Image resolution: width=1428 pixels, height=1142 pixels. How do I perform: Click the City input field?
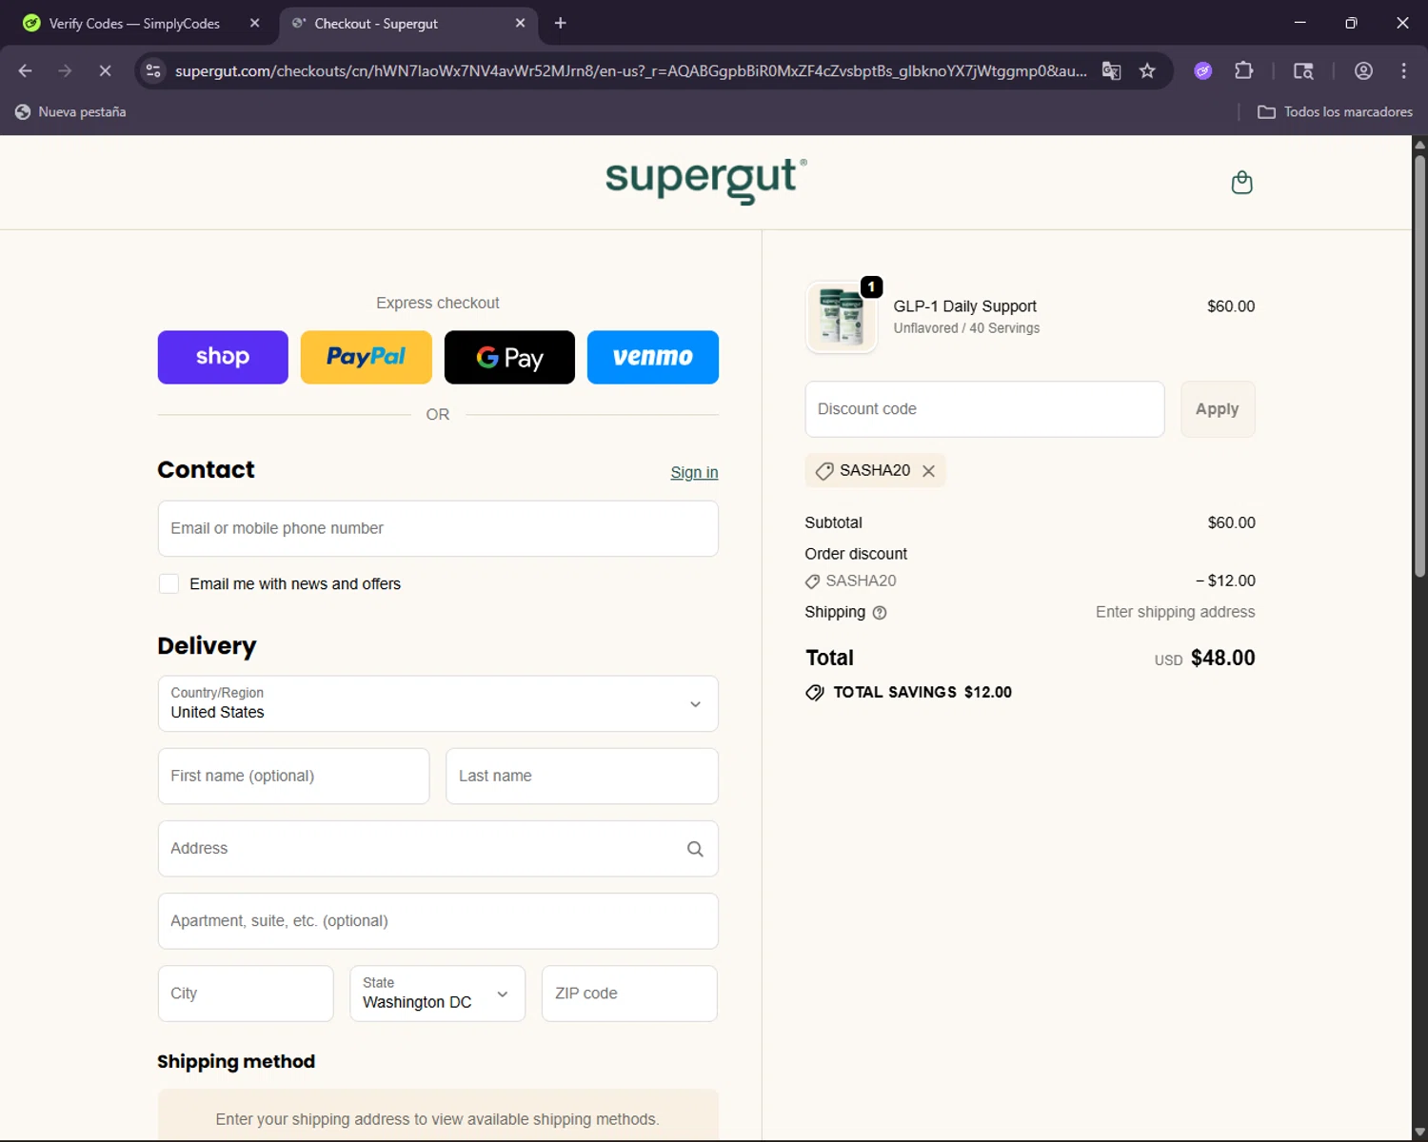246,994
